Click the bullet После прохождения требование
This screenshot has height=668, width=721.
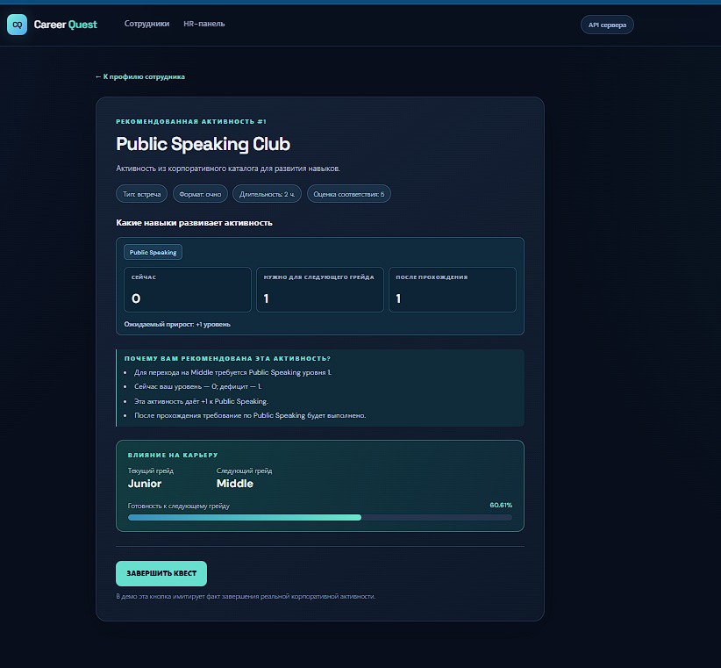tap(250, 415)
